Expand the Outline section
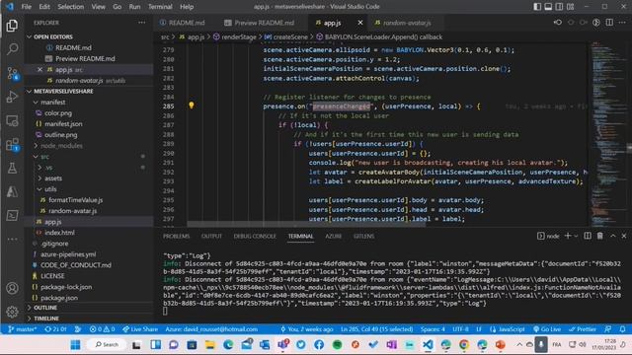This screenshot has width=632, height=355. pos(89,308)
